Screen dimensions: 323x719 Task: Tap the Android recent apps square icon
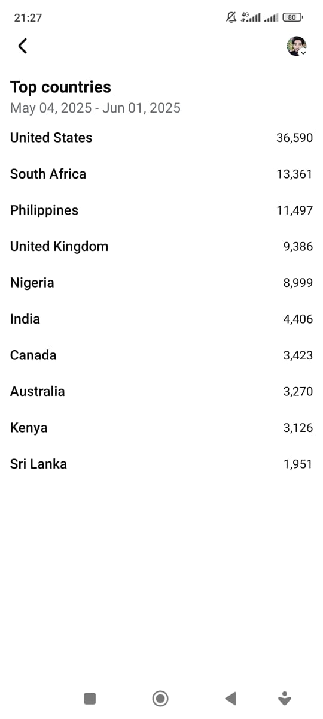coord(90,698)
